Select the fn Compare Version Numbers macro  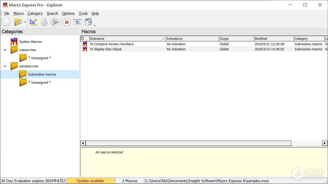click(x=112, y=44)
